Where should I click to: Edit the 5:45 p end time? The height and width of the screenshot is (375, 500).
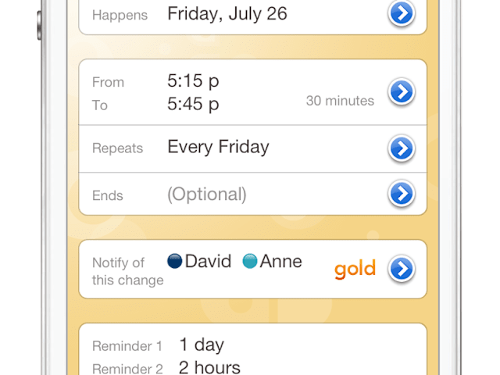click(193, 103)
